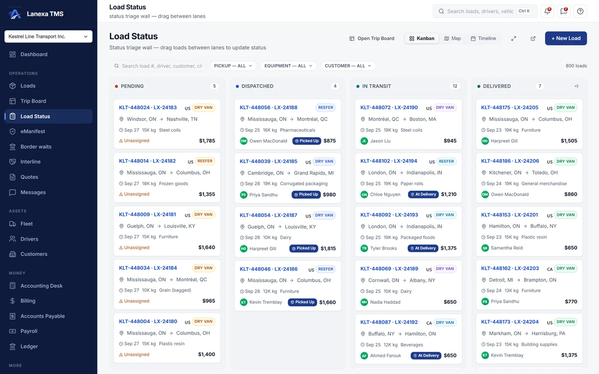Click the Fleet truck icon

[x=12, y=224]
